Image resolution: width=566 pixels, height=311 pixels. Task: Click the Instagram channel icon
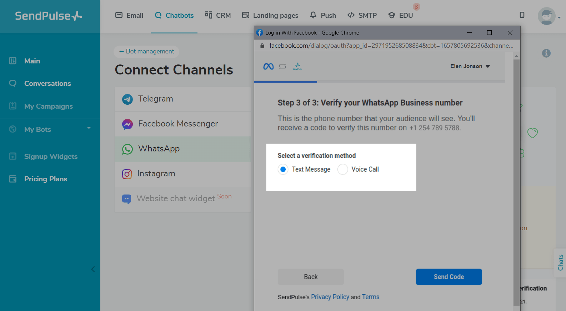[x=127, y=174]
